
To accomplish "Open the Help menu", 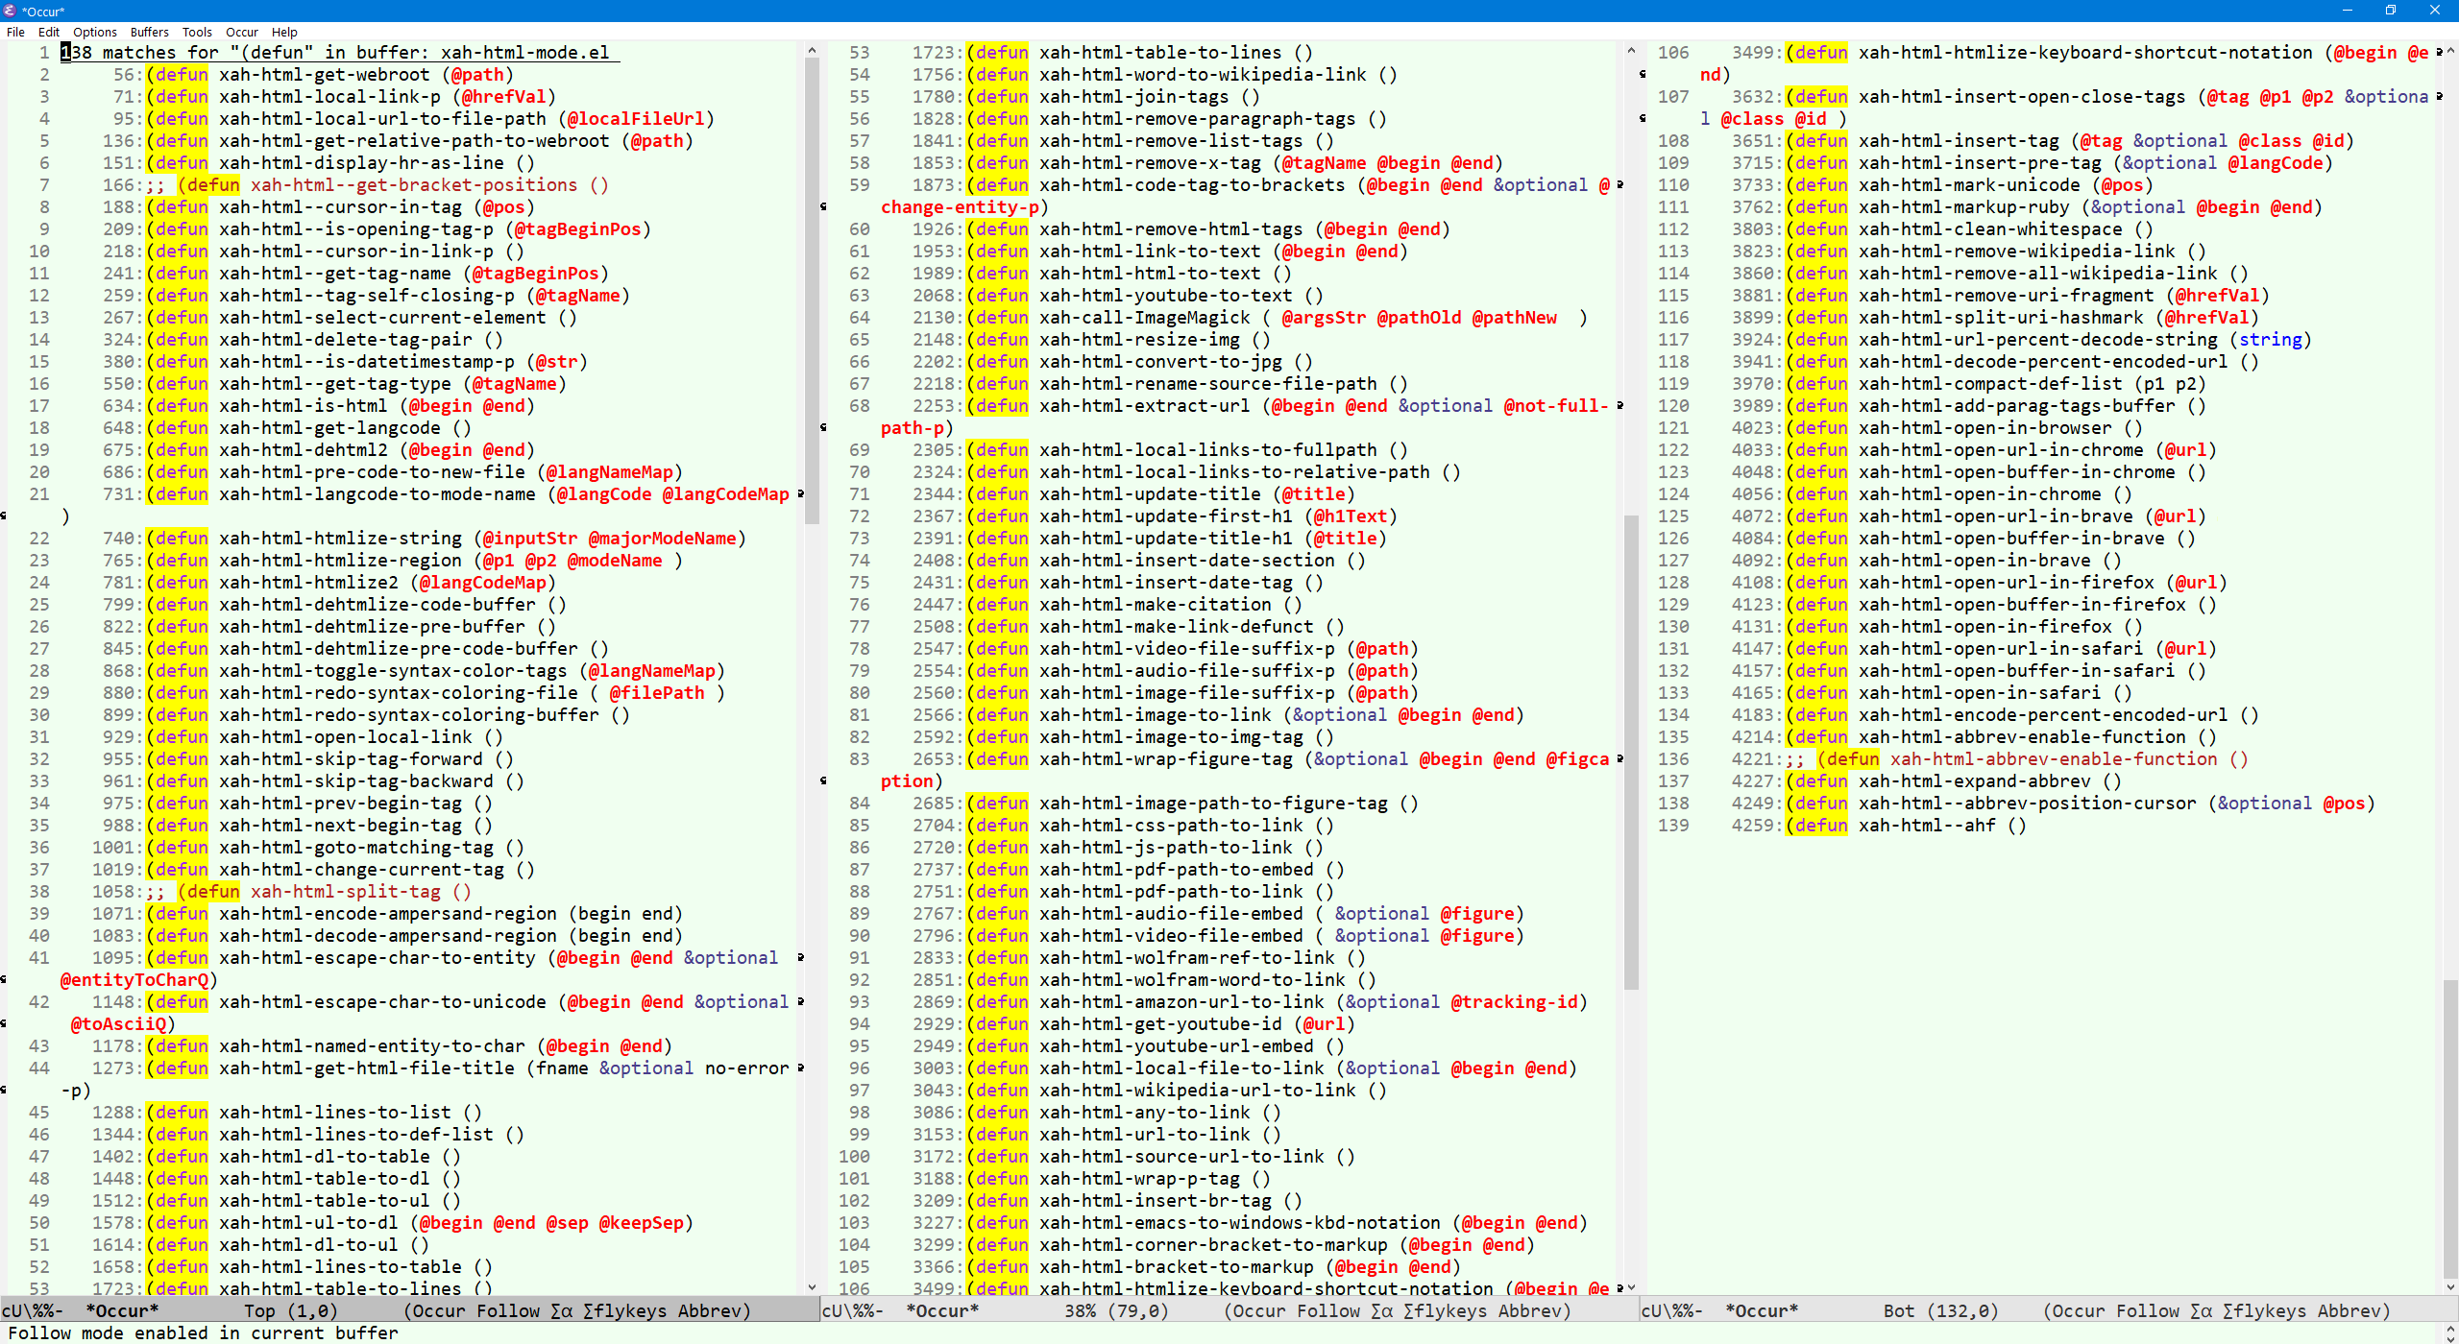I will (x=284, y=32).
